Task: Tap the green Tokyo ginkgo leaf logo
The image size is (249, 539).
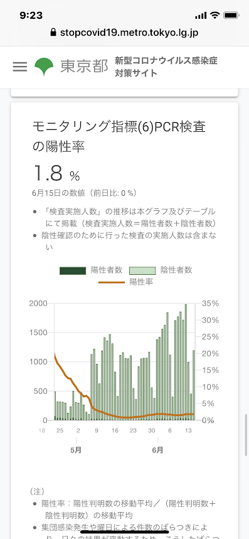Action: tap(44, 67)
